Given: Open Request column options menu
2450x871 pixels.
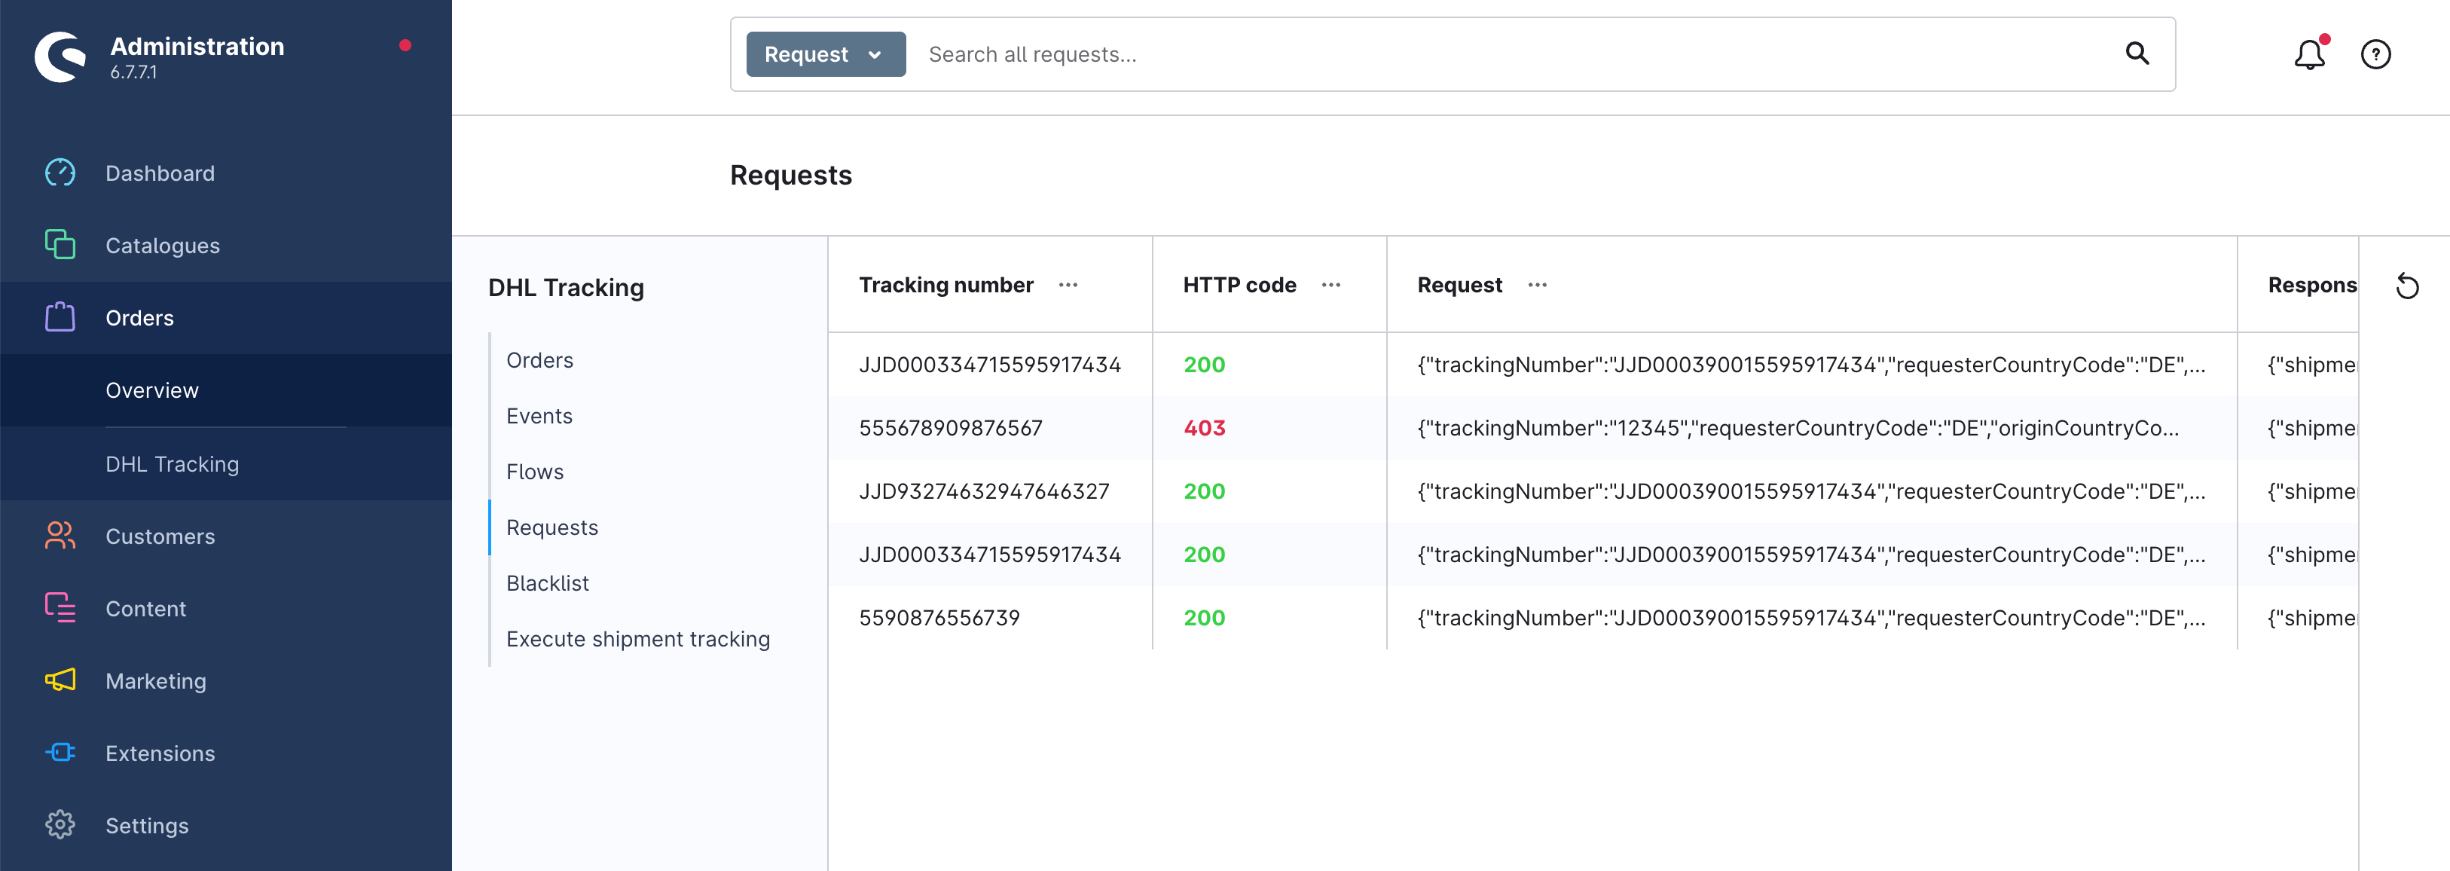Looking at the screenshot, I should pyautogui.click(x=1537, y=286).
